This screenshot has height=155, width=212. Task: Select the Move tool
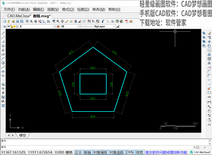pyautogui.click(x=209, y=42)
